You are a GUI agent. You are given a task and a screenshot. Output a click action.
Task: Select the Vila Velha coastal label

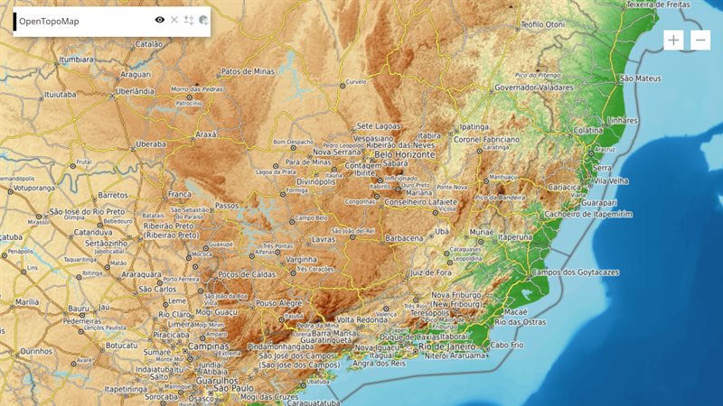pos(611,181)
